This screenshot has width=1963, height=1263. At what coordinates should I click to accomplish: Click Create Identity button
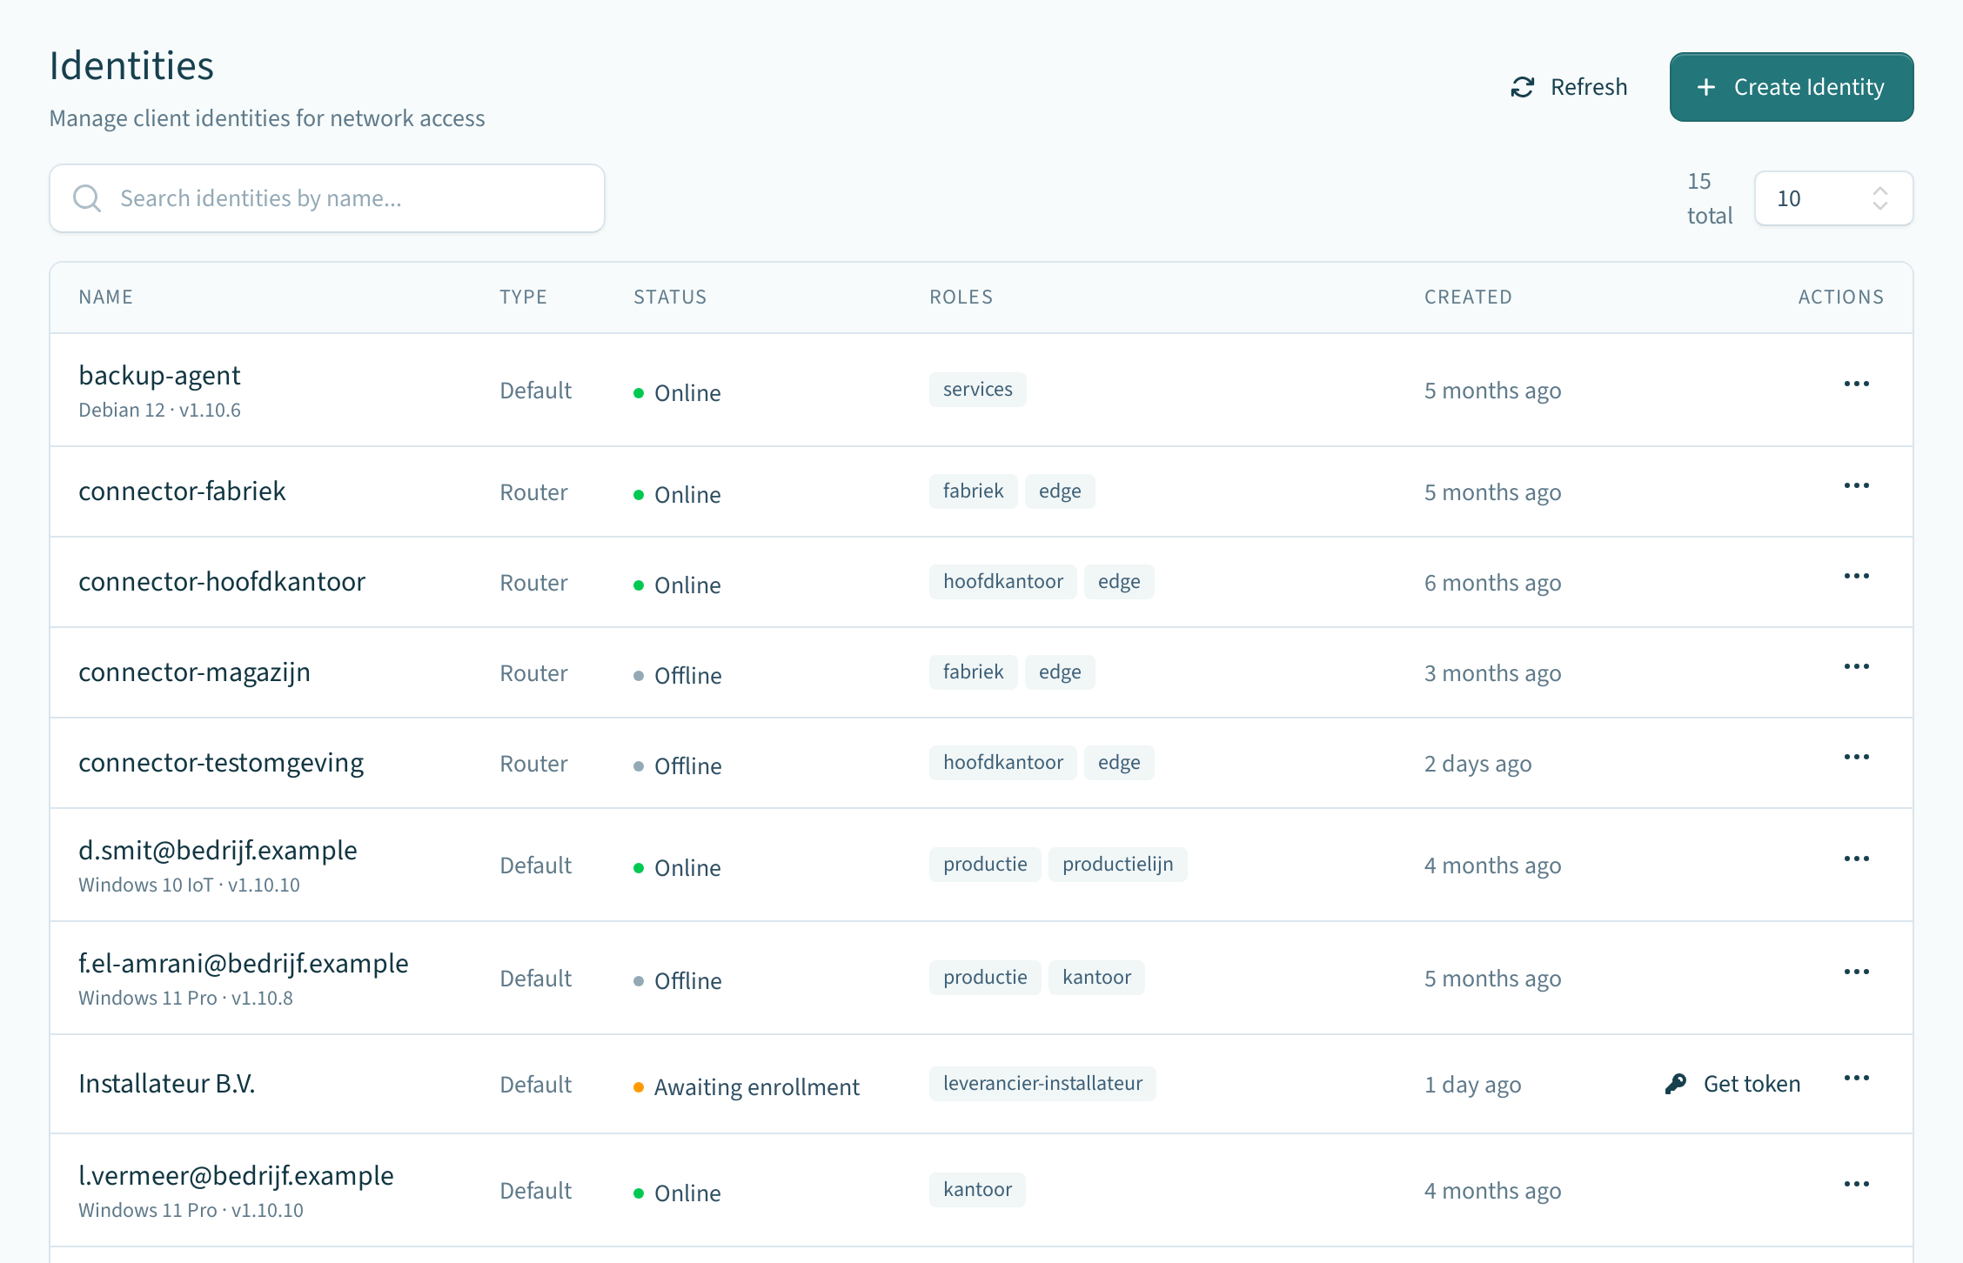[1791, 87]
